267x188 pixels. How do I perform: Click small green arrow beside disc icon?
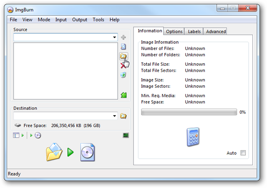(31, 135)
